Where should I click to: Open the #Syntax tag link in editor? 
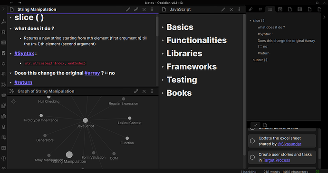click(x=24, y=54)
